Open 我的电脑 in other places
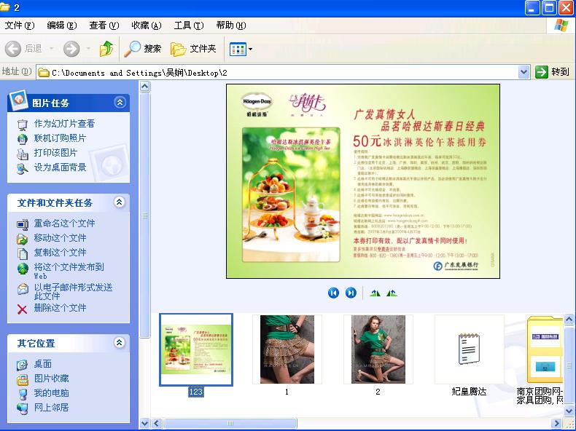Image resolution: width=576 pixels, height=431 pixels. [52, 393]
